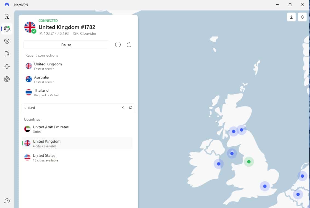The width and height of the screenshot is (310, 208).
Task: Click the reconnect refresh icon
Action: click(129, 45)
